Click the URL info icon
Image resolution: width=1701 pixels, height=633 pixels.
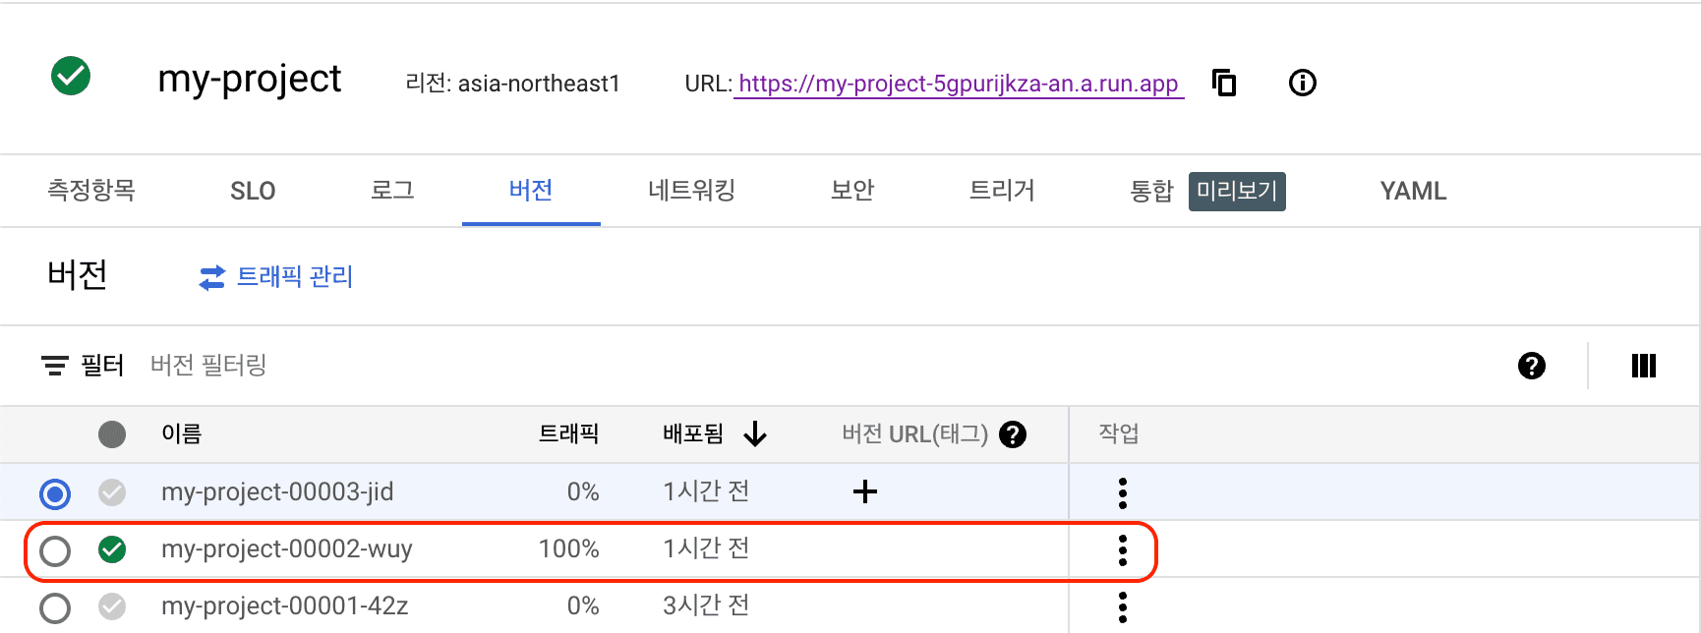[1302, 83]
